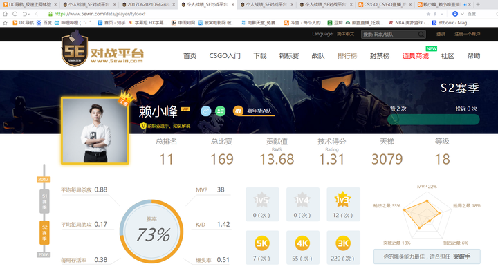Click the green profile card icon

(220, 111)
